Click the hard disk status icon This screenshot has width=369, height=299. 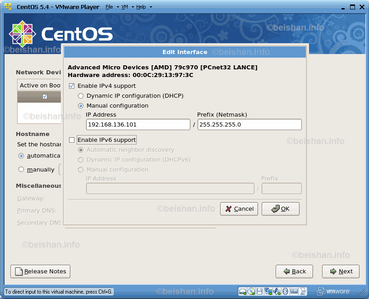(x=243, y=291)
